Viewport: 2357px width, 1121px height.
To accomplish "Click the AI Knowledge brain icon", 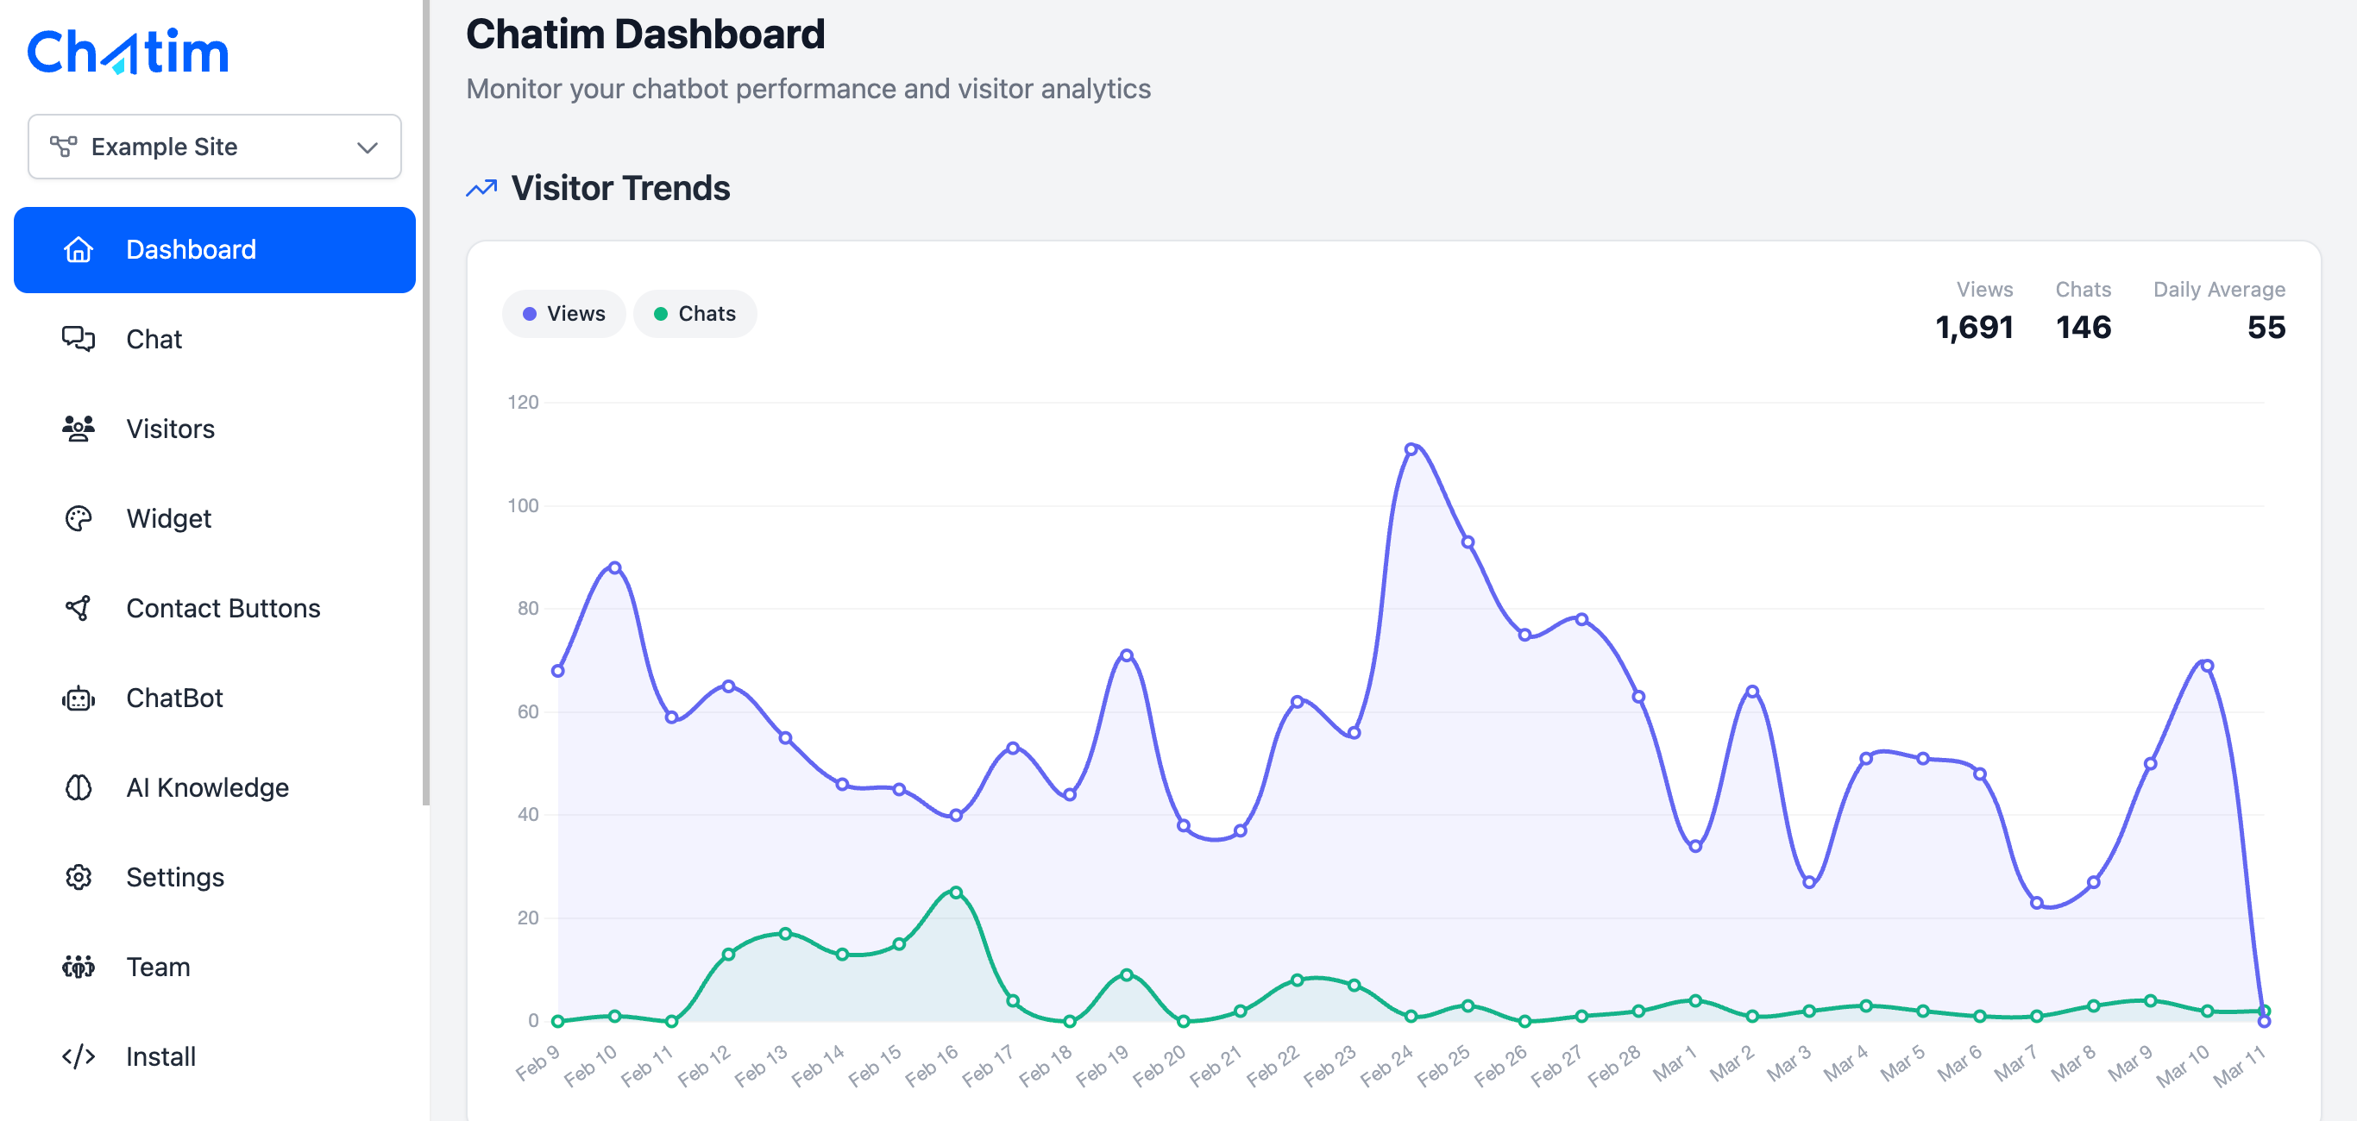I will point(79,787).
